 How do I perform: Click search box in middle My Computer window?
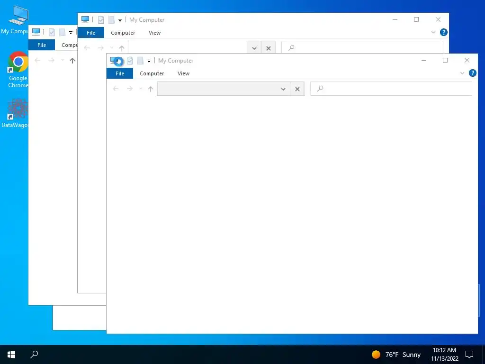click(362, 47)
